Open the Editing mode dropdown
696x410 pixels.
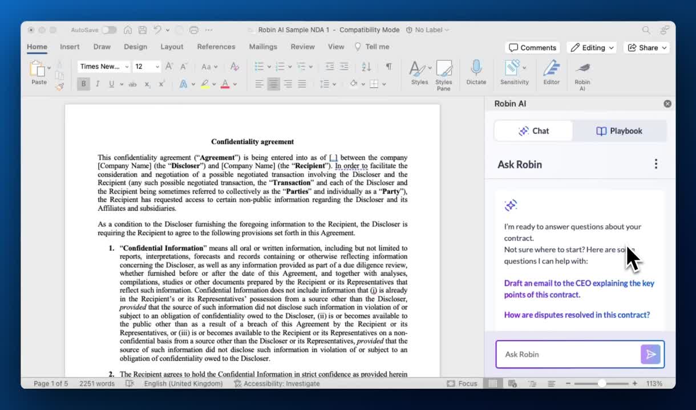pyautogui.click(x=592, y=48)
